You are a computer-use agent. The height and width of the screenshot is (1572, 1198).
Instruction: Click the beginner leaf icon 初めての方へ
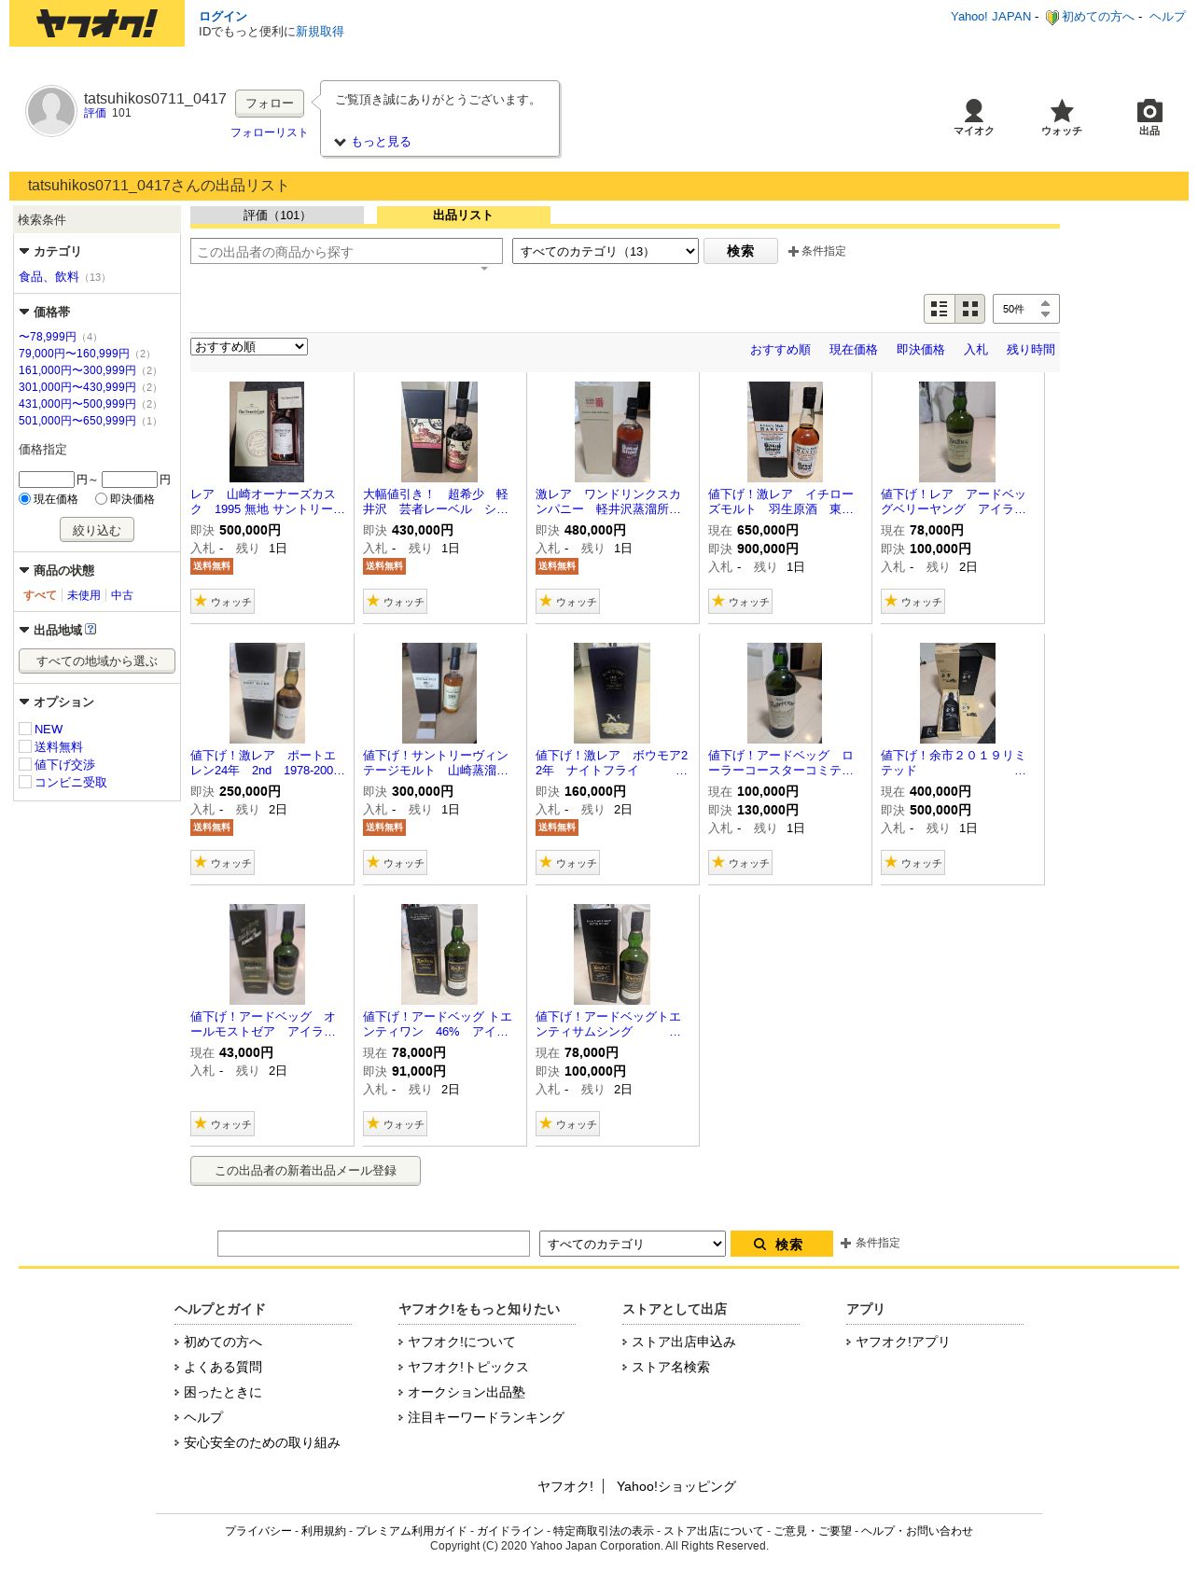tap(1052, 17)
